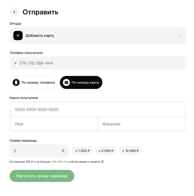This screenshot has height=196, width=194.
Task: Click the «Имя» first name field
Action: pos(54,124)
